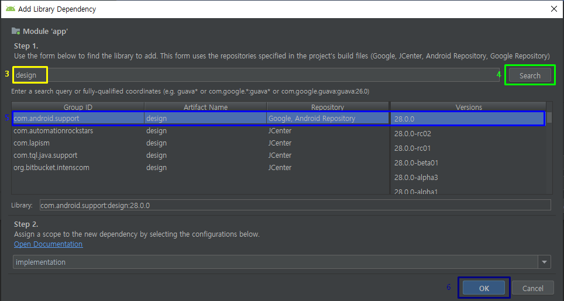This screenshot has width=564, height=301.
Task: Close the Add Library Dependency dialog
Action: pyautogui.click(x=554, y=9)
